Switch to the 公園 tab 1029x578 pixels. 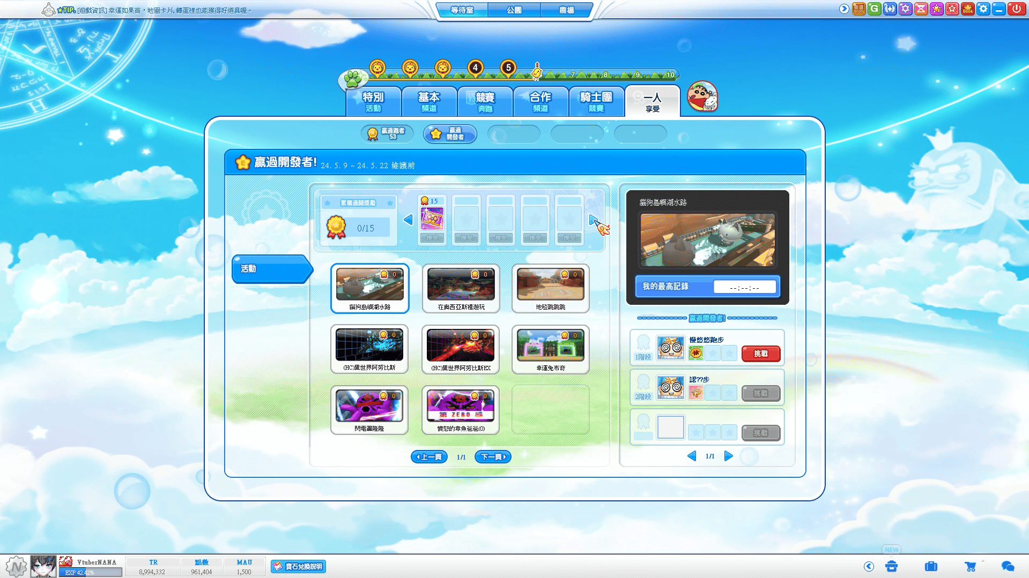514,10
